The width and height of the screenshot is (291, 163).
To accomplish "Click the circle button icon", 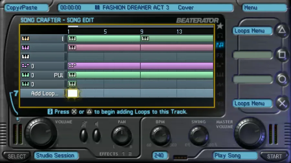I will point(282,79).
